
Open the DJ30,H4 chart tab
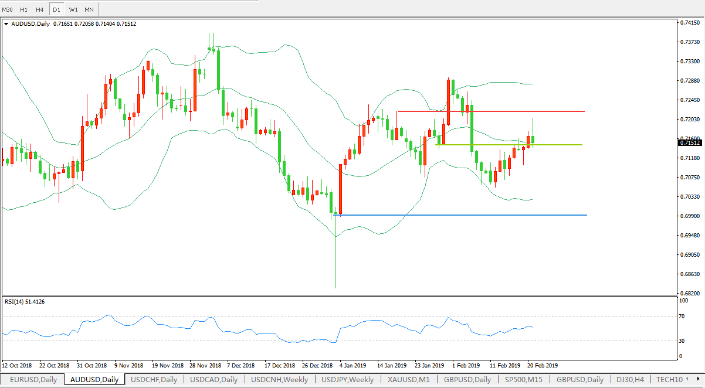631,380
